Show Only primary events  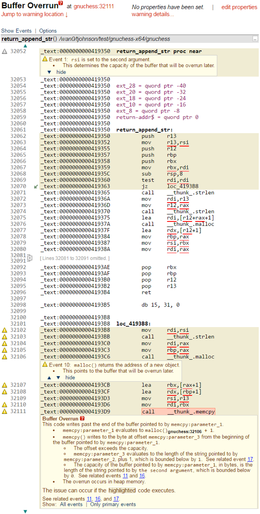click(x=113, y=504)
